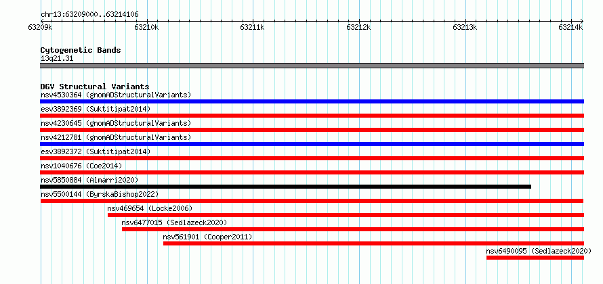Click the red nsv4230645 variant bar
Viewport: 603px width, 284px height.
pos(312,130)
